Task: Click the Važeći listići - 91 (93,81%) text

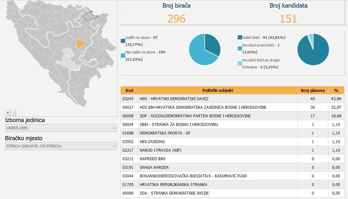Action: point(264,38)
